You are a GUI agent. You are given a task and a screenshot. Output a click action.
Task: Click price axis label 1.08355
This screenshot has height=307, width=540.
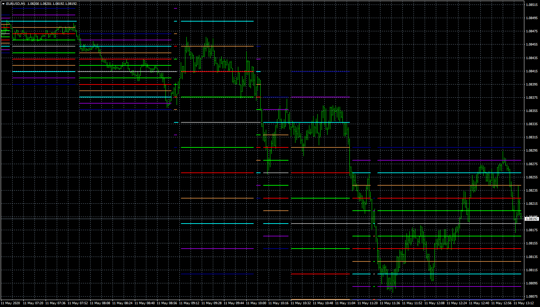[532, 111]
